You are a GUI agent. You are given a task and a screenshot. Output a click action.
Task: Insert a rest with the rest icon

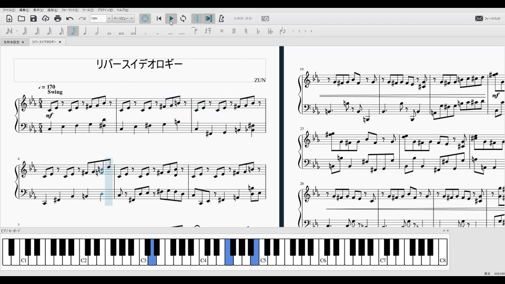[x=208, y=31]
